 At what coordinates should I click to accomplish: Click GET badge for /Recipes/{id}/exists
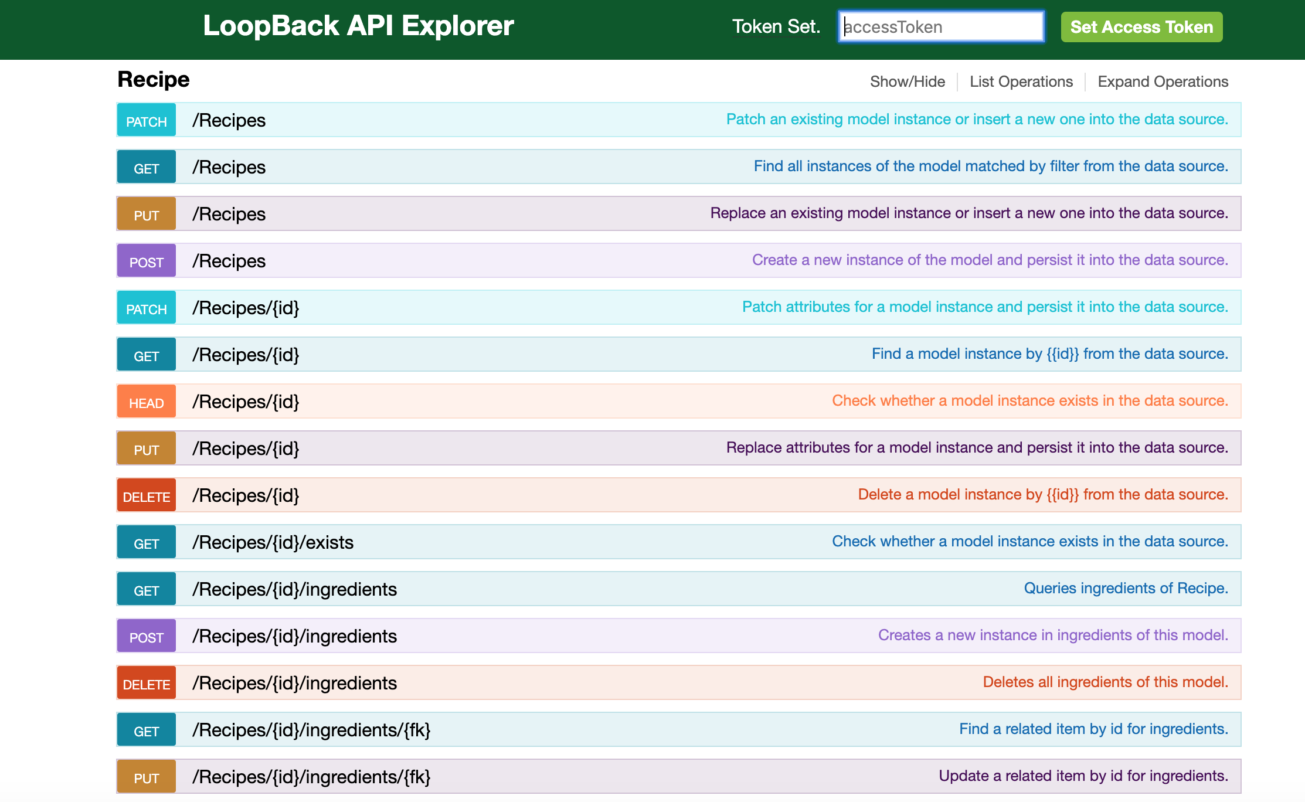[x=146, y=542]
